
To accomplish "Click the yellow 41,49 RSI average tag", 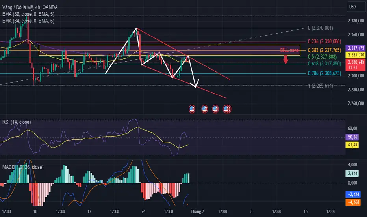I will [x=352, y=145].
